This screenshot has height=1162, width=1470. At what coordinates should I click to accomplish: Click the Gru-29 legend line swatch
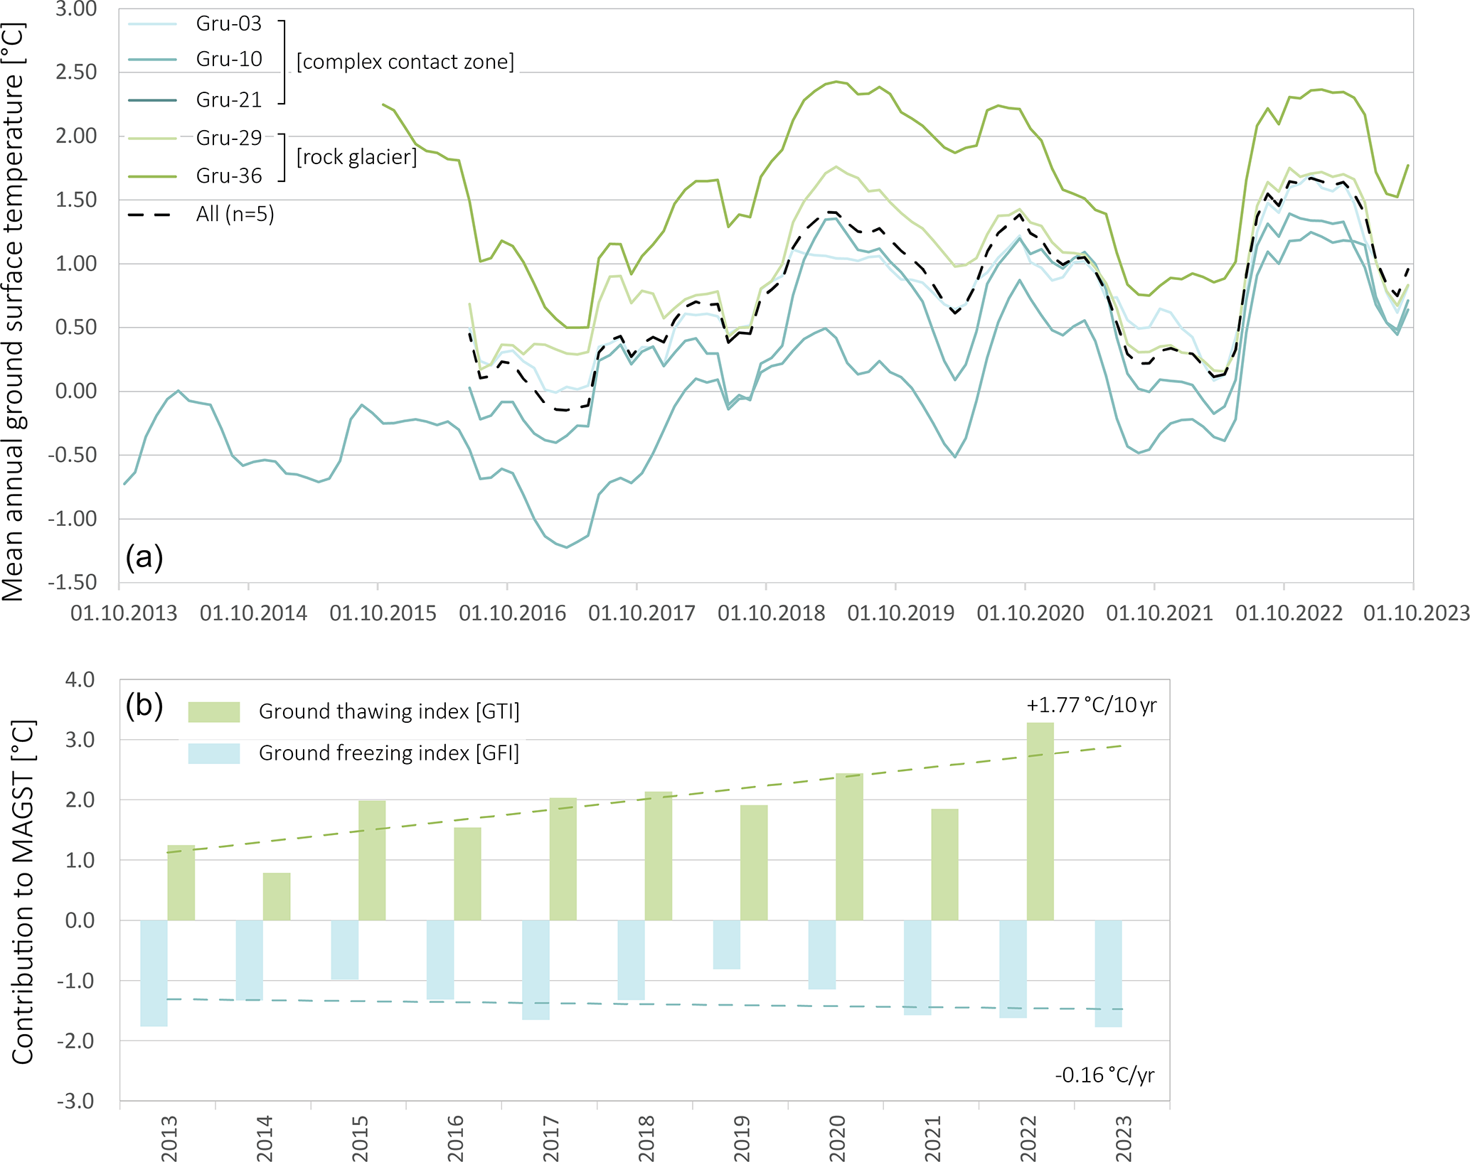151,139
